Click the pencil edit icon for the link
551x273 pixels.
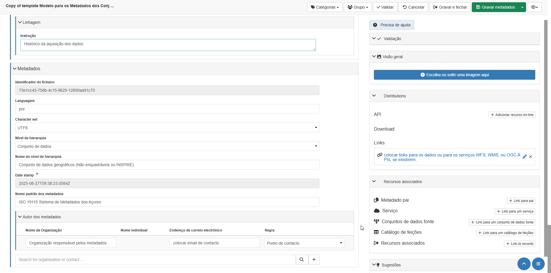pos(524,157)
